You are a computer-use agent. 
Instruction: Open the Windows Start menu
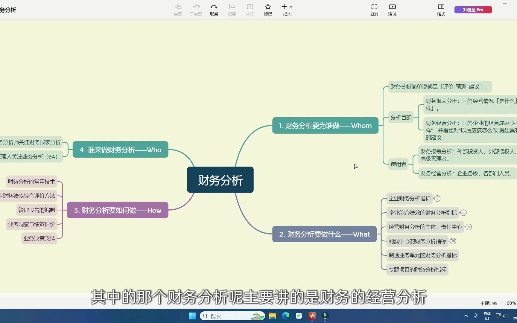coord(192,316)
